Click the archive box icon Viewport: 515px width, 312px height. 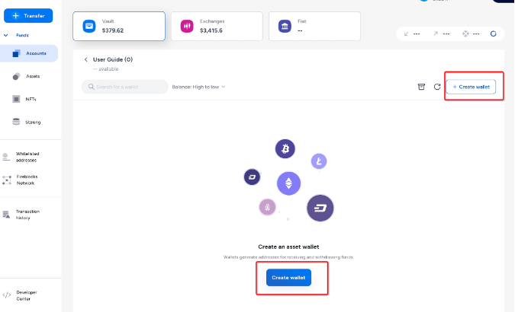420,87
